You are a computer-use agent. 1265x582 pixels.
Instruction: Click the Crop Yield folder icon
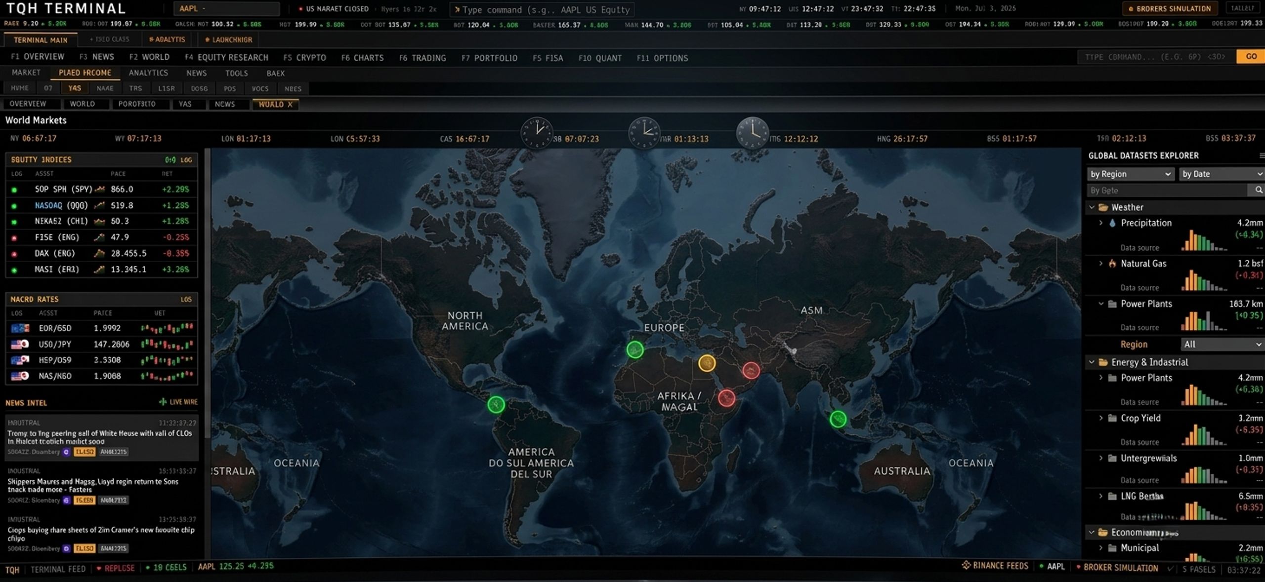point(1112,418)
